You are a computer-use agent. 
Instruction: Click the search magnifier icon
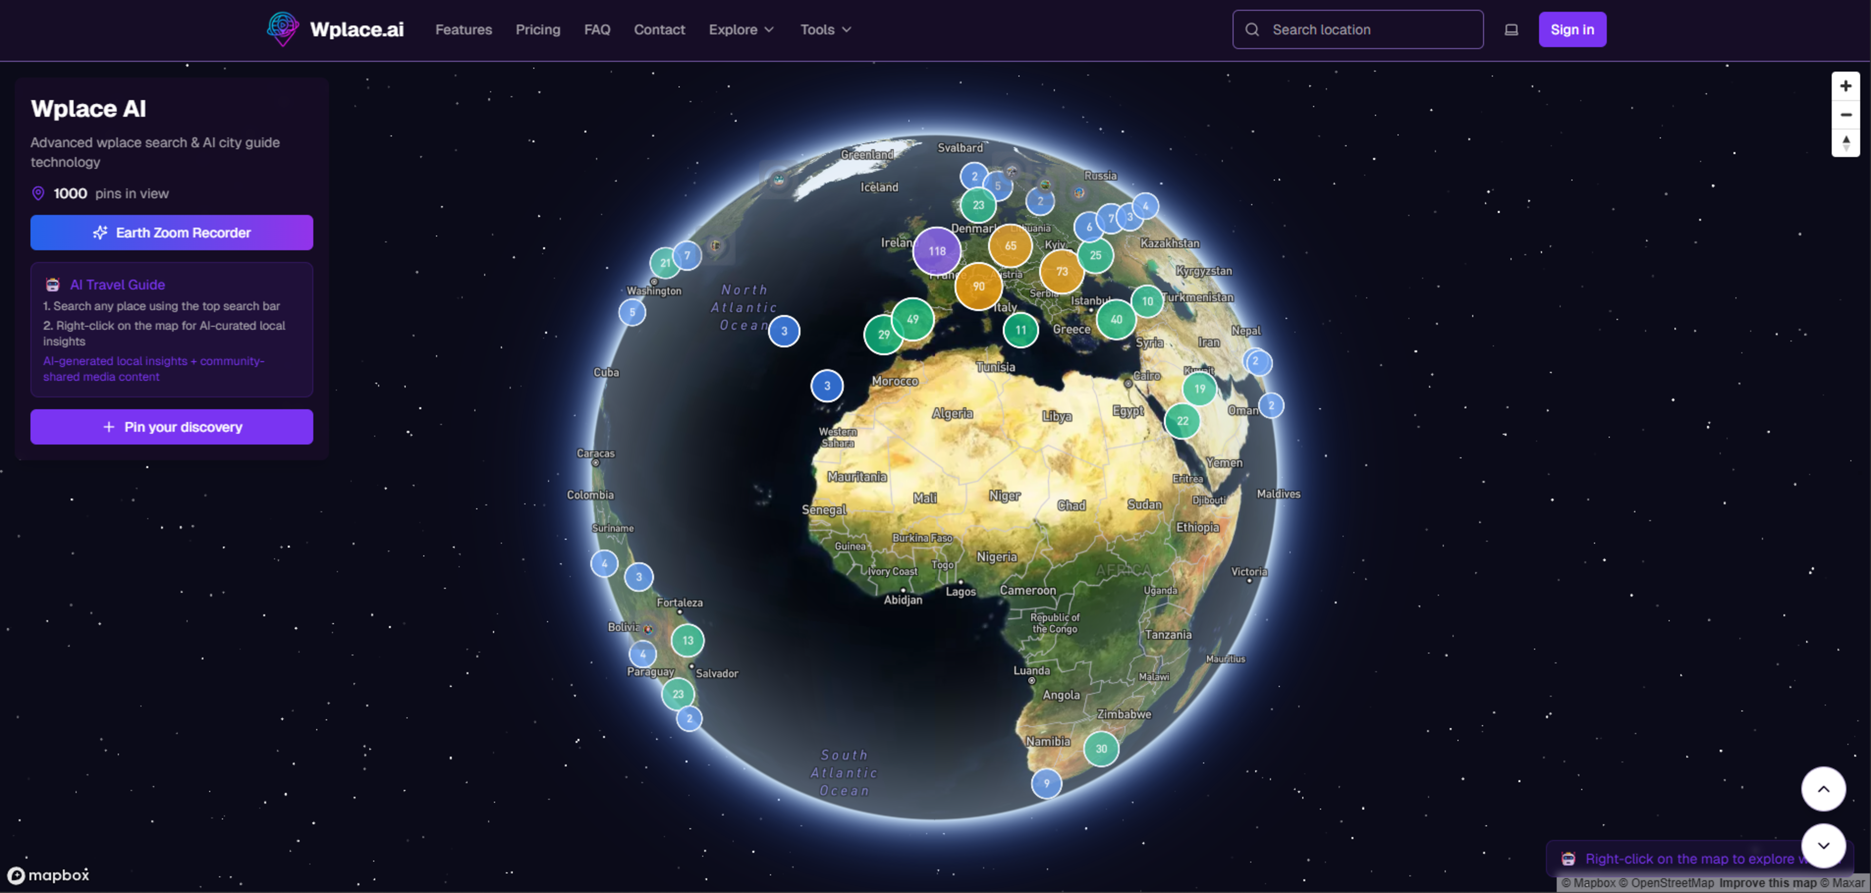[x=1252, y=29]
